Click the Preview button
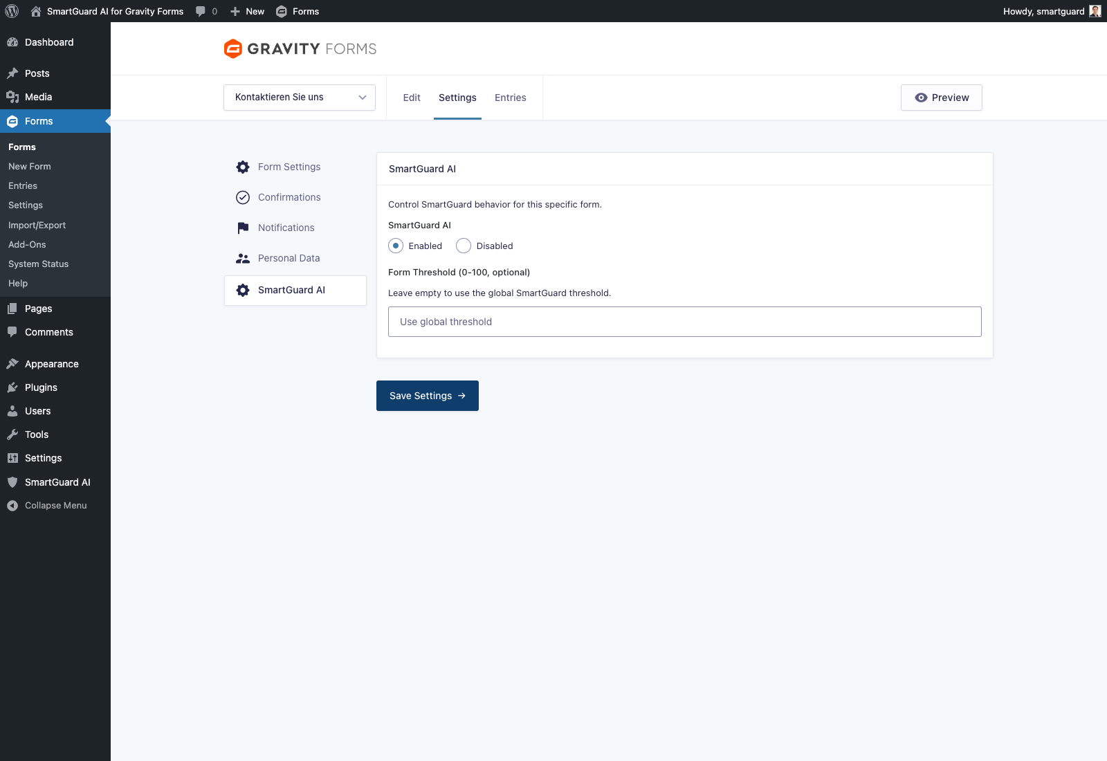Viewport: 1107px width, 761px height. tap(942, 98)
